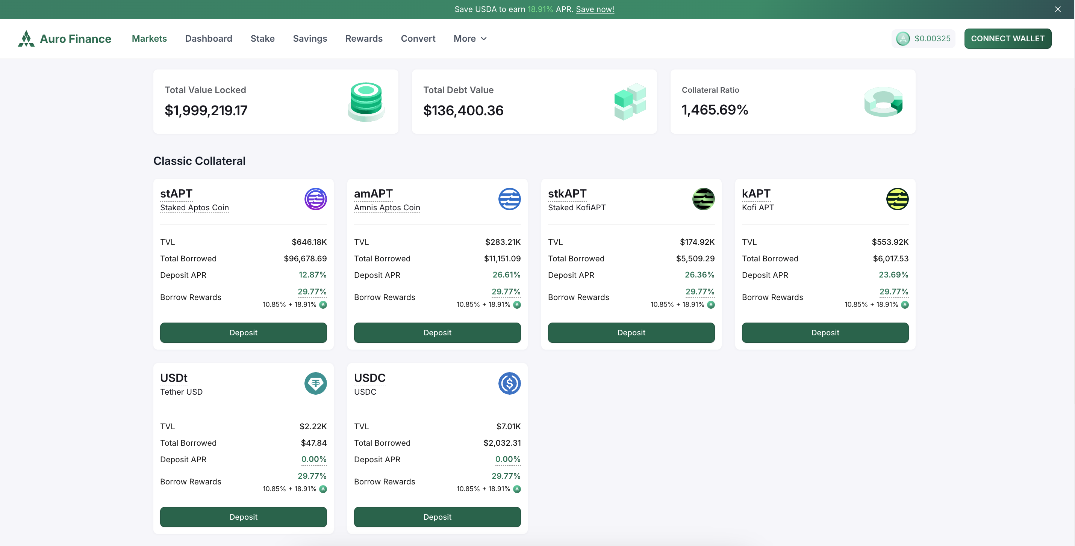Click Deposit on the kAPT card
The width and height of the screenshot is (1075, 546).
pos(825,333)
